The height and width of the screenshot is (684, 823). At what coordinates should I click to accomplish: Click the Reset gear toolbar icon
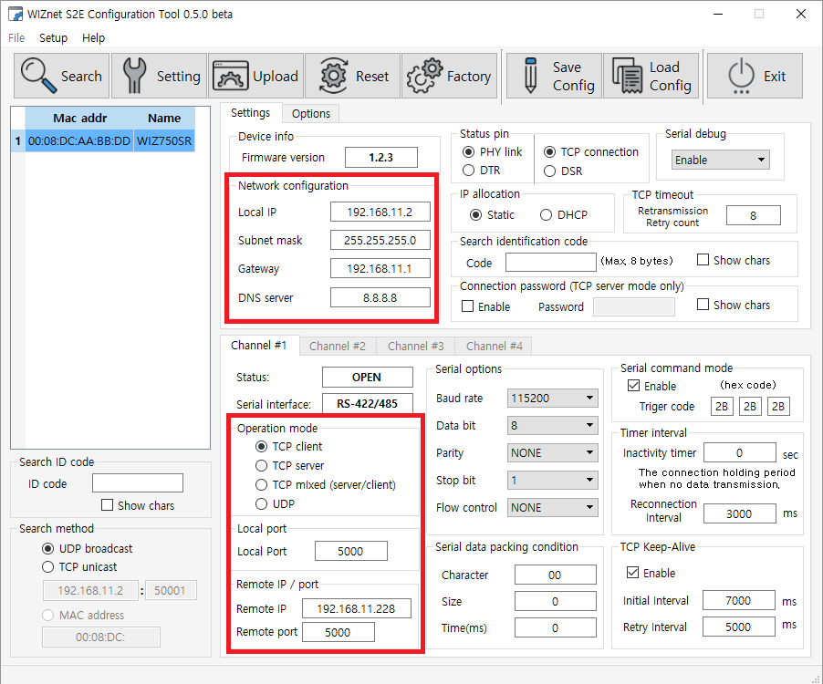tap(333, 76)
